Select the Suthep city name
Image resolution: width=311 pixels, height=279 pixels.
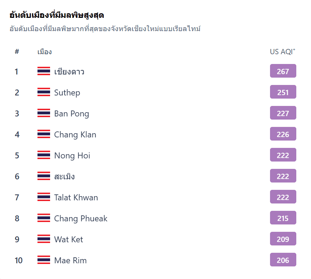pyautogui.click(x=67, y=92)
